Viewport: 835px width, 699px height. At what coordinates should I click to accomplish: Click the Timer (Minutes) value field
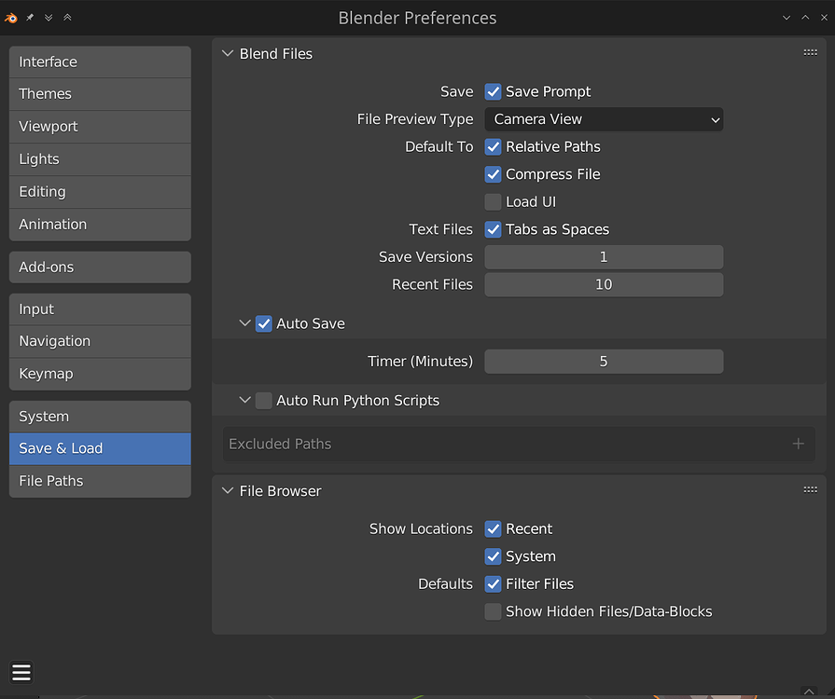[x=604, y=362]
